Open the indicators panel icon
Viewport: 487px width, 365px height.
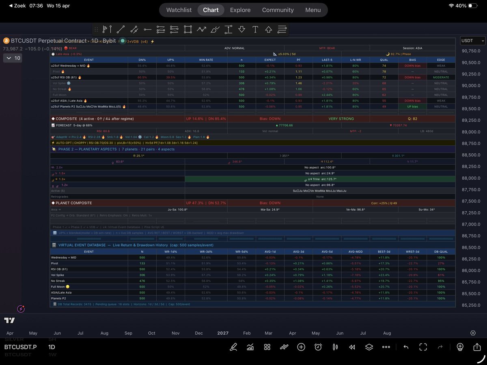coord(250,347)
